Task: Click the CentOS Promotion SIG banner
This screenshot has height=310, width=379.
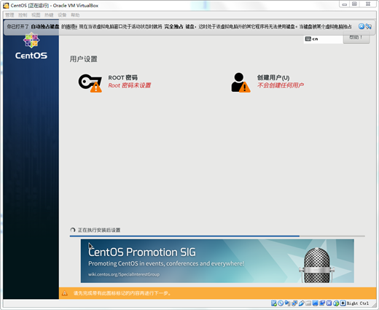Action: coord(217,261)
